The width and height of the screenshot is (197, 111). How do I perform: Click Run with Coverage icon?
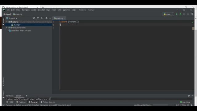(x=184, y=14)
